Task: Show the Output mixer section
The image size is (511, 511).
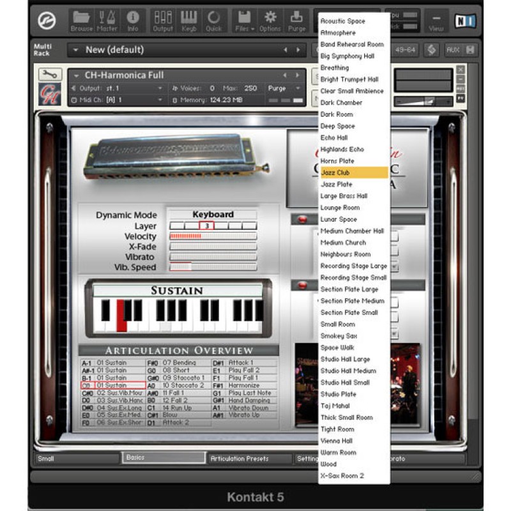Action: click(x=163, y=20)
